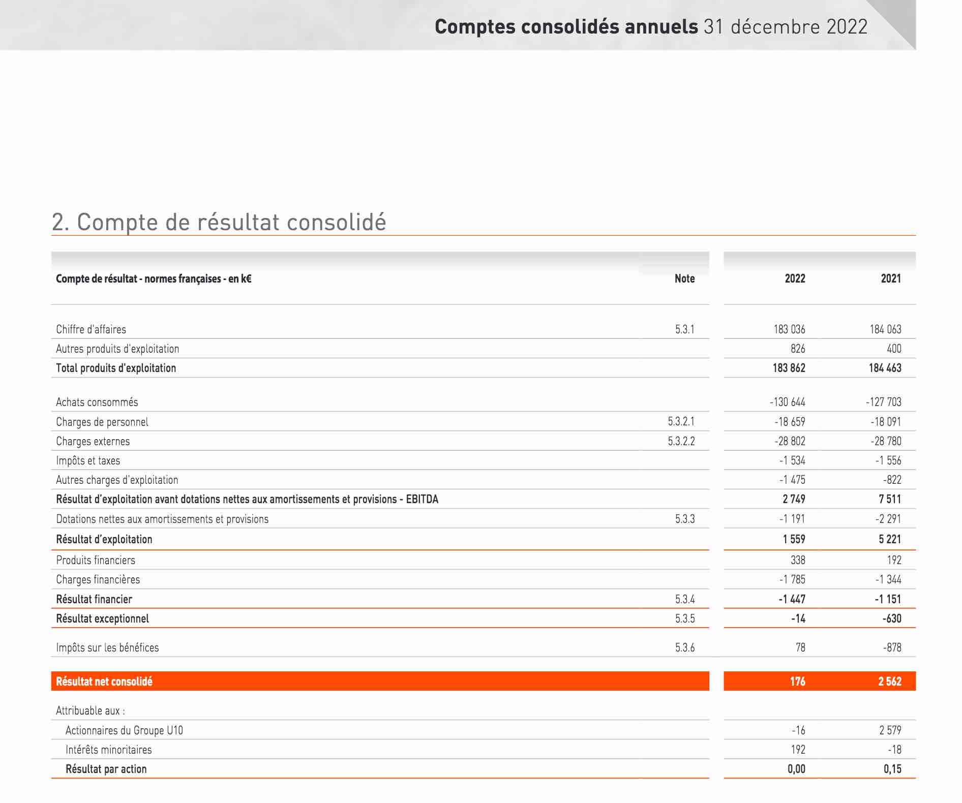The image size is (962, 803).
Task: Select the heading '2. Compte de résultat consolidé'
Action: point(219,222)
